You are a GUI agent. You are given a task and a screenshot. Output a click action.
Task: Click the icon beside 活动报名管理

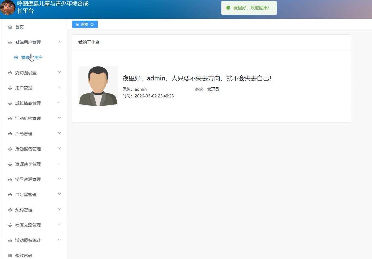point(10,149)
